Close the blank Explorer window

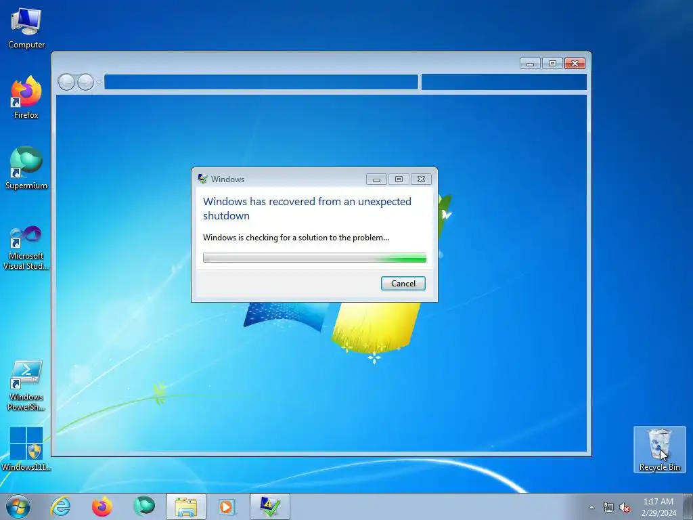click(x=575, y=64)
